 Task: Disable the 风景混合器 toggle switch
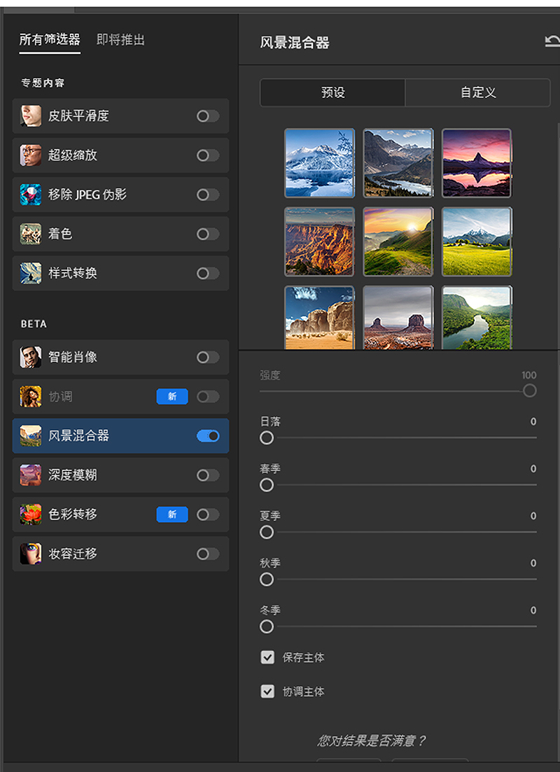click(208, 436)
